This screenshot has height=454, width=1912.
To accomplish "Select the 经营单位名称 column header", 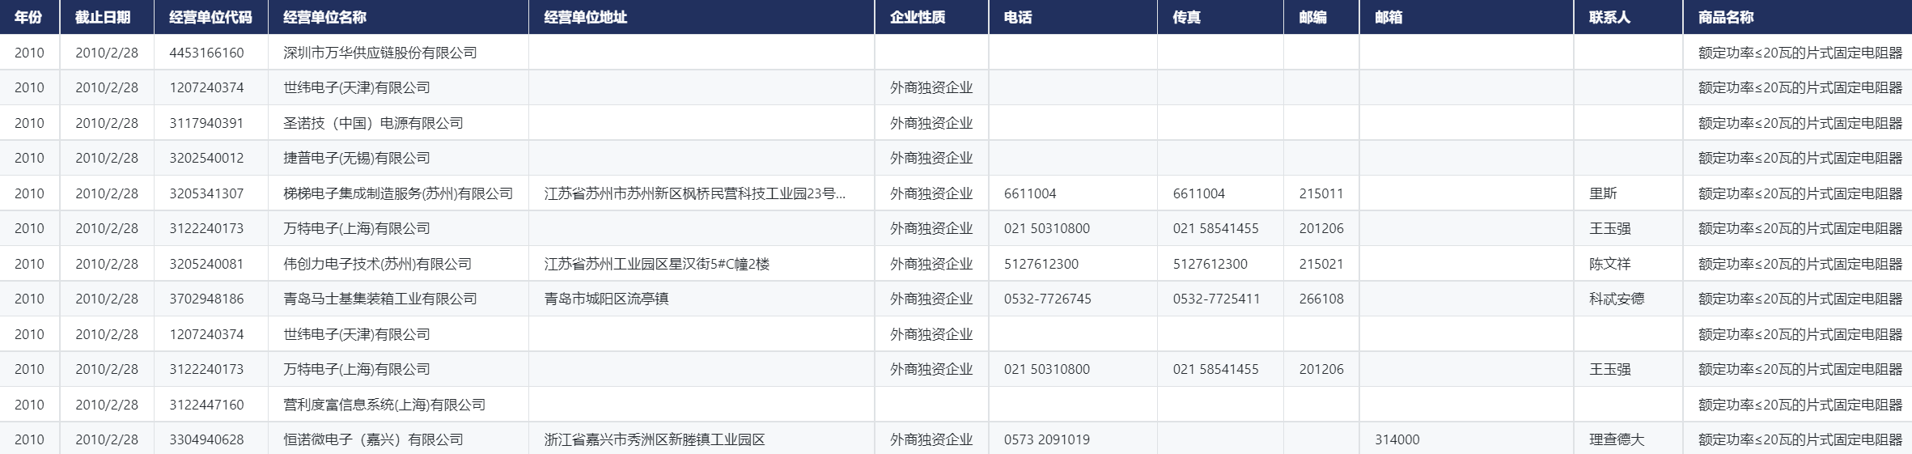I will tap(324, 17).
